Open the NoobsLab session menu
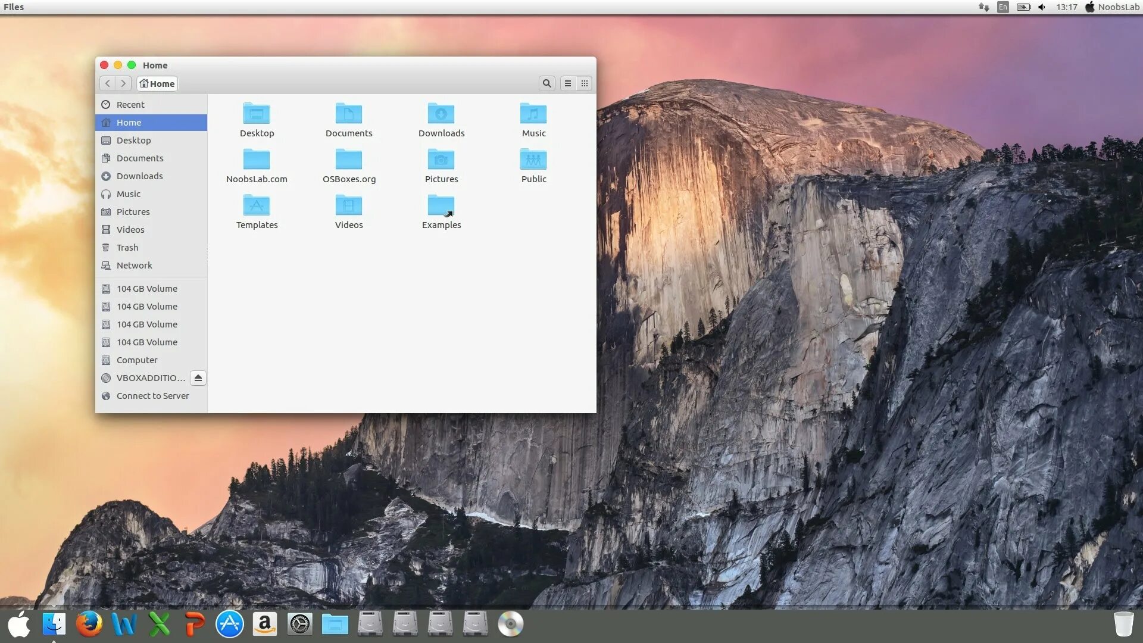1143x643 pixels. [x=1112, y=7]
